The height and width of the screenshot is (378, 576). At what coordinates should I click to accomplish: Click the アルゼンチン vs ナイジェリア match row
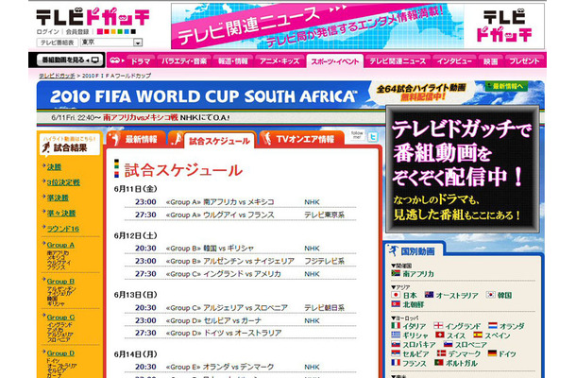click(240, 261)
